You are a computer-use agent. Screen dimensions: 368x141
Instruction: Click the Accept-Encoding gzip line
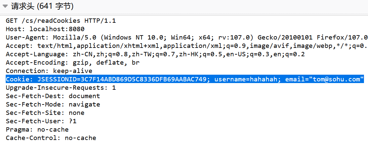pyautogui.click(x=73, y=63)
